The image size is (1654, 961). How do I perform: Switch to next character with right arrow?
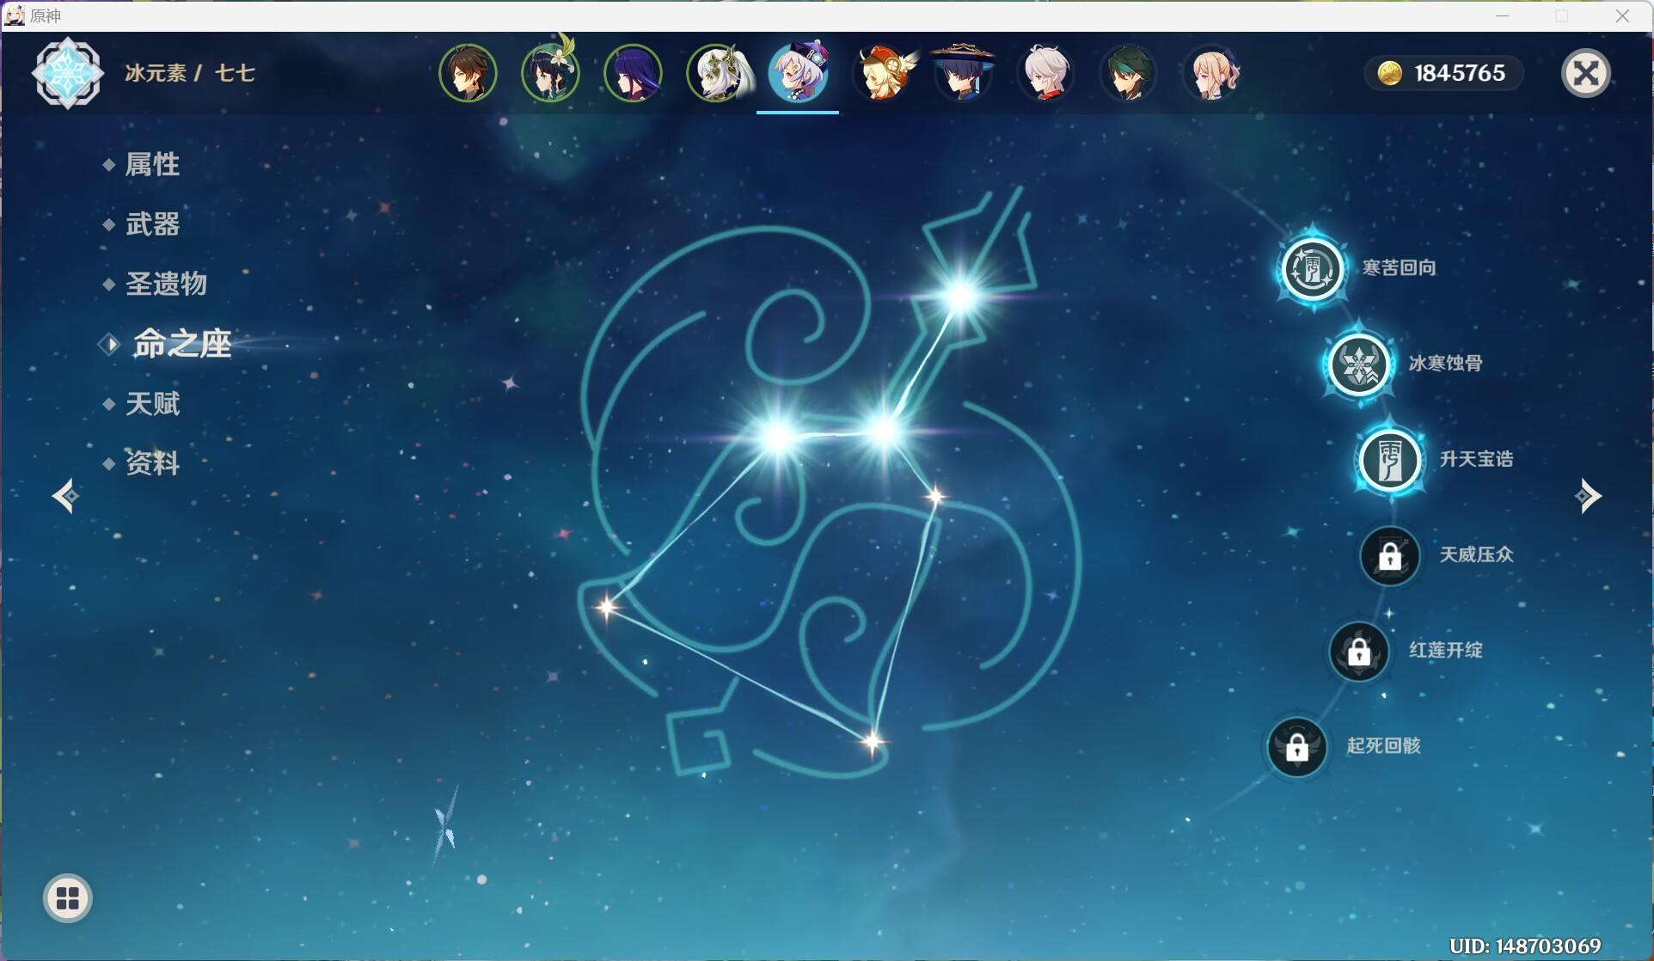[1588, 496]
